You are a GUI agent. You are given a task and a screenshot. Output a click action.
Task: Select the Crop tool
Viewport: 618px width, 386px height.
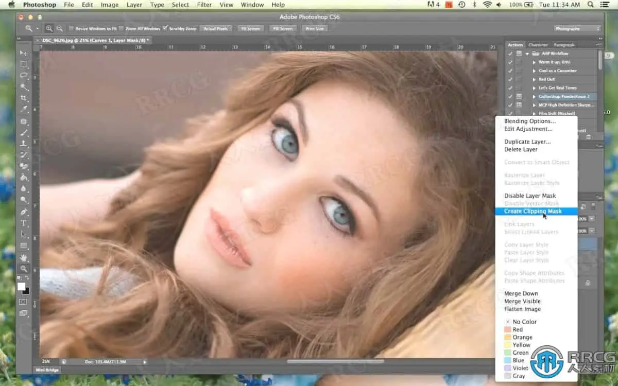[x=24, y=98]
